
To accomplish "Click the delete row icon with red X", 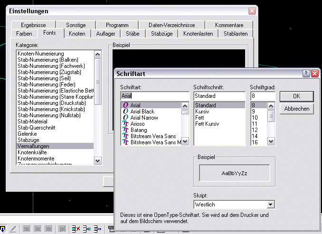I will pyautogui.click(x=76, y=228).
